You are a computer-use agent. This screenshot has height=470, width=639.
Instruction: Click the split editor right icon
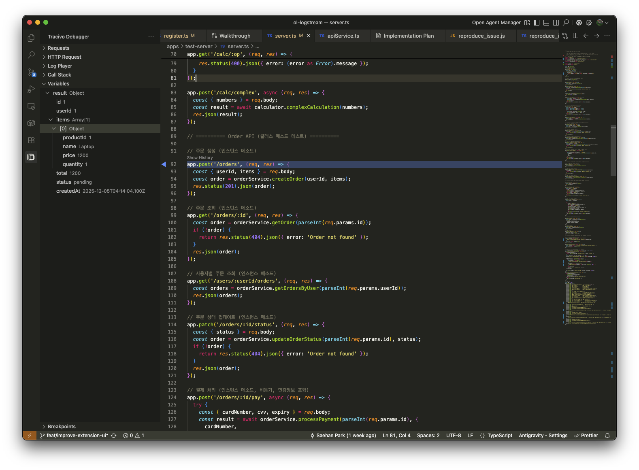(575, 36)
